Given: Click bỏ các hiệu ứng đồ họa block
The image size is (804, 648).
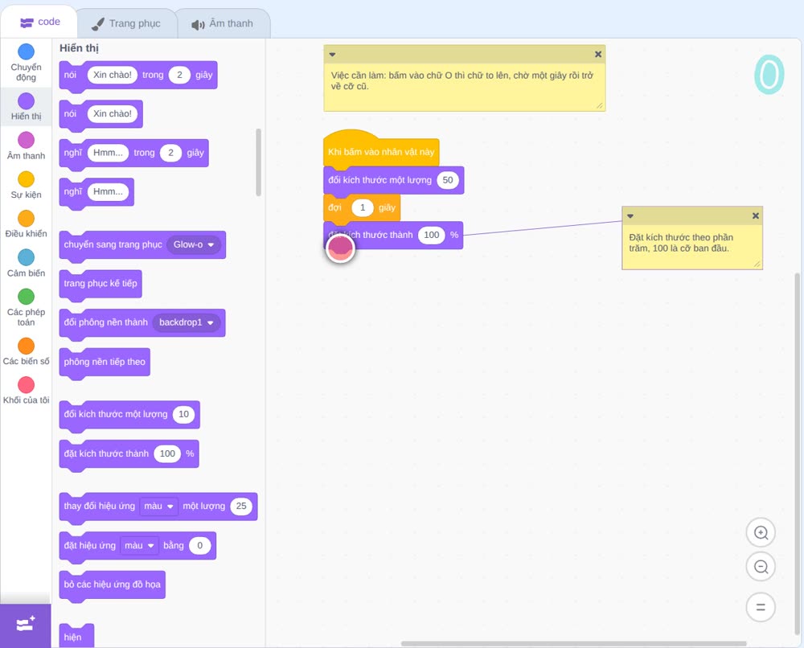Looking at the screenshot, I should point(113,586).
